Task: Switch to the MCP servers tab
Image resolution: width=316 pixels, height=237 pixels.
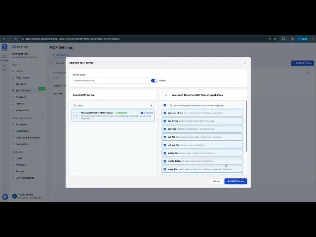Action: click(61, 55)
